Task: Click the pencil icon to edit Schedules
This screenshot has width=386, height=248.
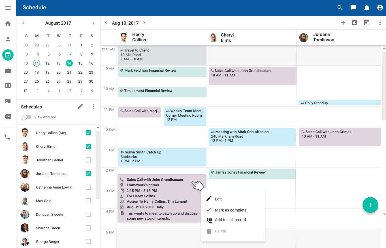Action: click(80, 106)
